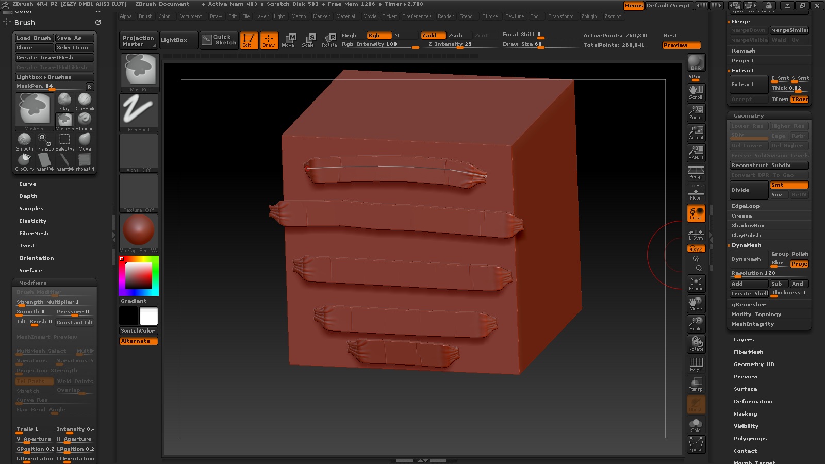Open the Zplugin menu
825x464 pixels.
(x=589, y=16)
